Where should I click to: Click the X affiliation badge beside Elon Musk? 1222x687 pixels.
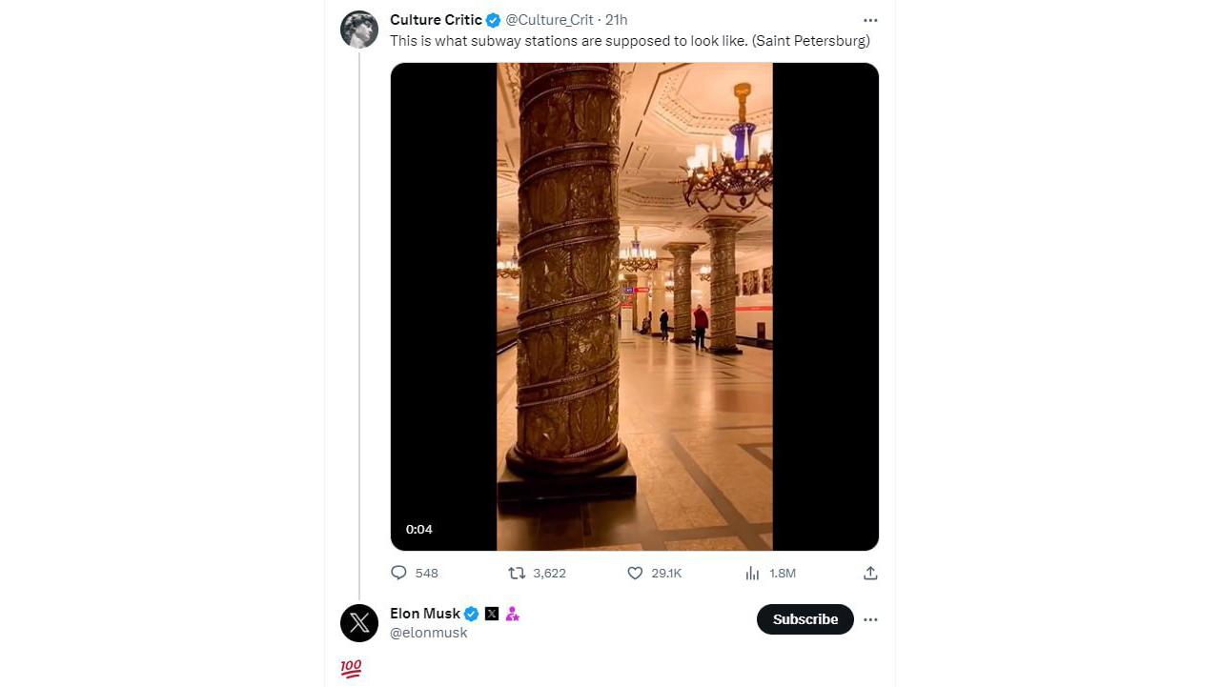pos(492,614)
